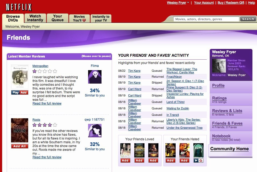Open the Metropolitan cover thumbnail
This screenshot has height=172, width=257.
click(20, 77)
